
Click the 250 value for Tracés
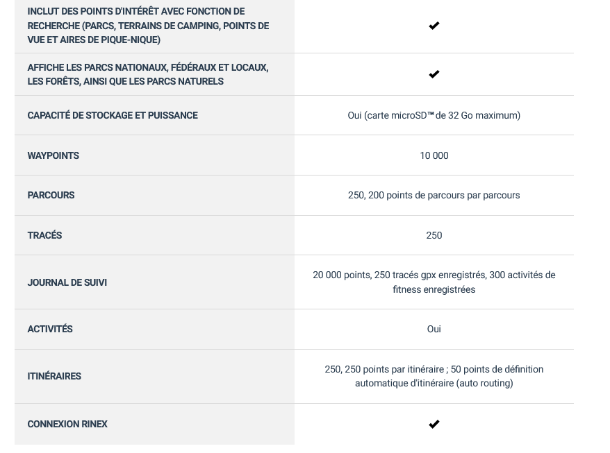[434, 235]
